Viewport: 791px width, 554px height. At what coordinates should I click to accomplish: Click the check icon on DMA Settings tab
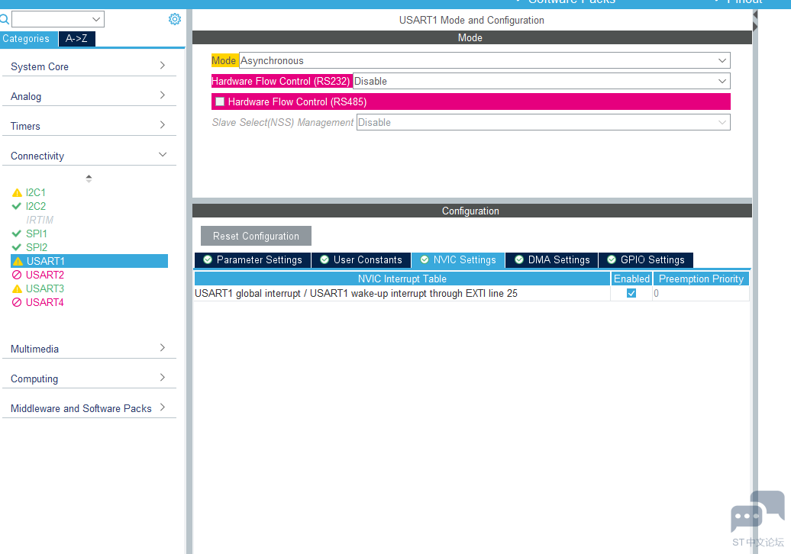[518, 259]
